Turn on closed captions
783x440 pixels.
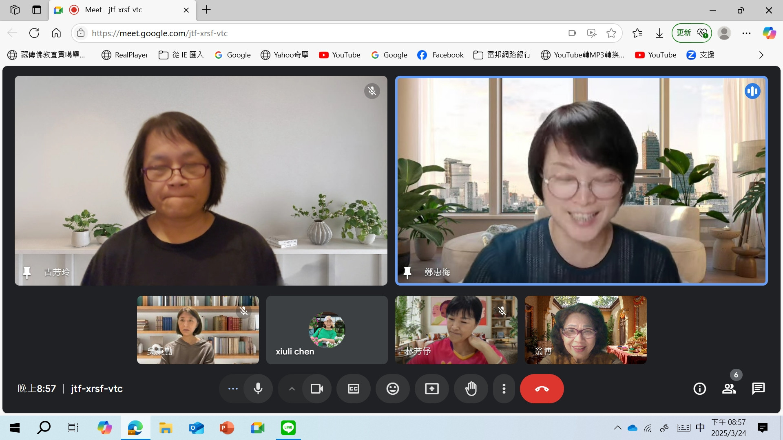coord(353,389)
